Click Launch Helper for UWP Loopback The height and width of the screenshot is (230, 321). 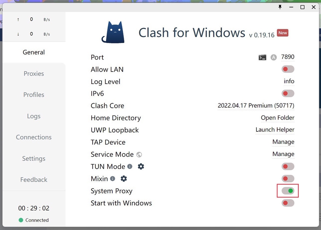pos(275,130)
